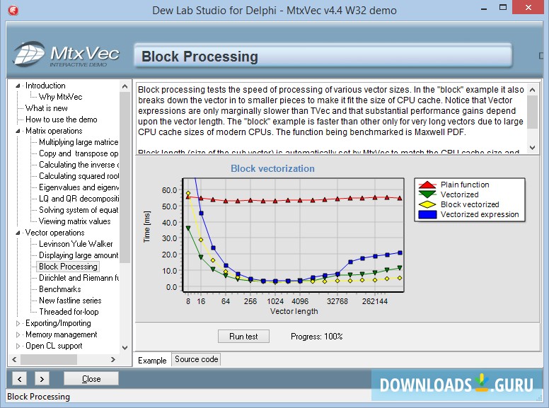The height and width of the screenshot is (408, 549).
Task: Select the Block Processing tree item
Action: tap(68, 267)
